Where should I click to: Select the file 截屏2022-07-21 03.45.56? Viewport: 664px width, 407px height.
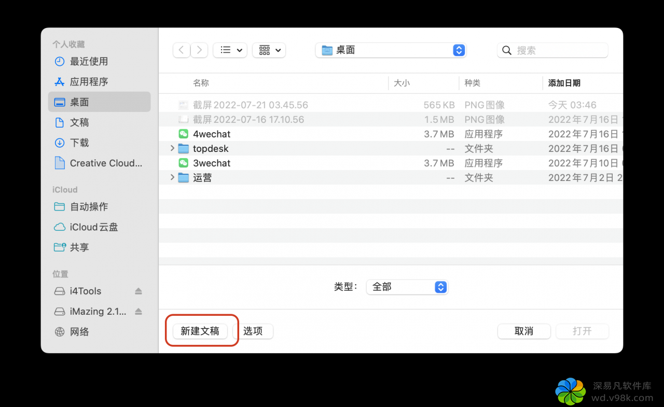(x=251, y=105)
